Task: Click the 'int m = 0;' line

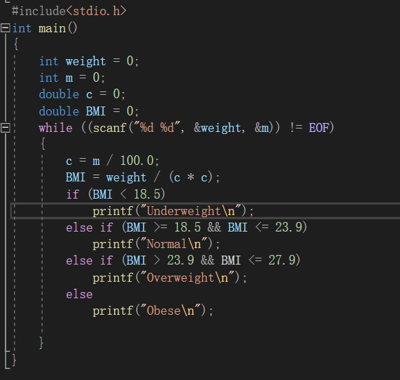Action: [72, 78]
